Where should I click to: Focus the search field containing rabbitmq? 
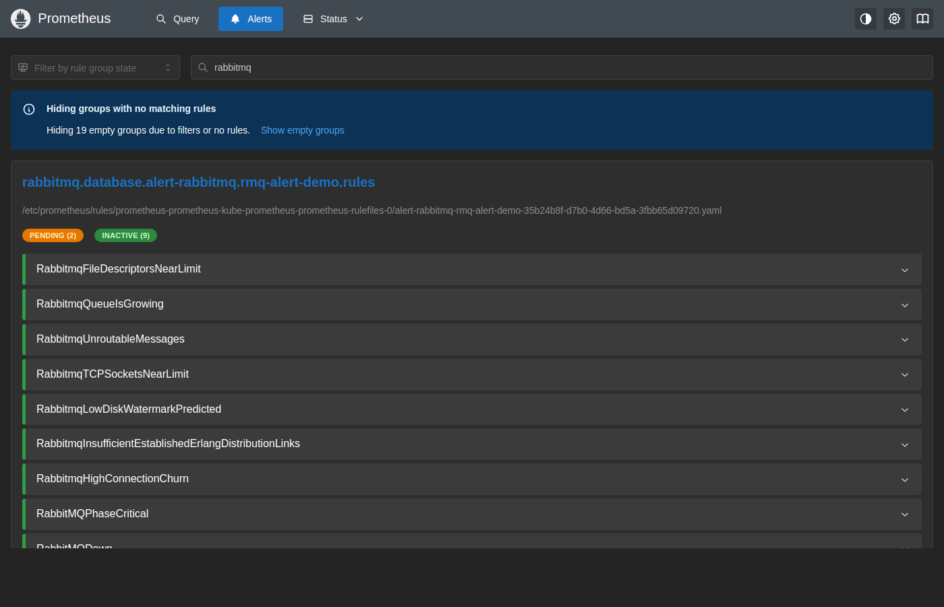562,67
